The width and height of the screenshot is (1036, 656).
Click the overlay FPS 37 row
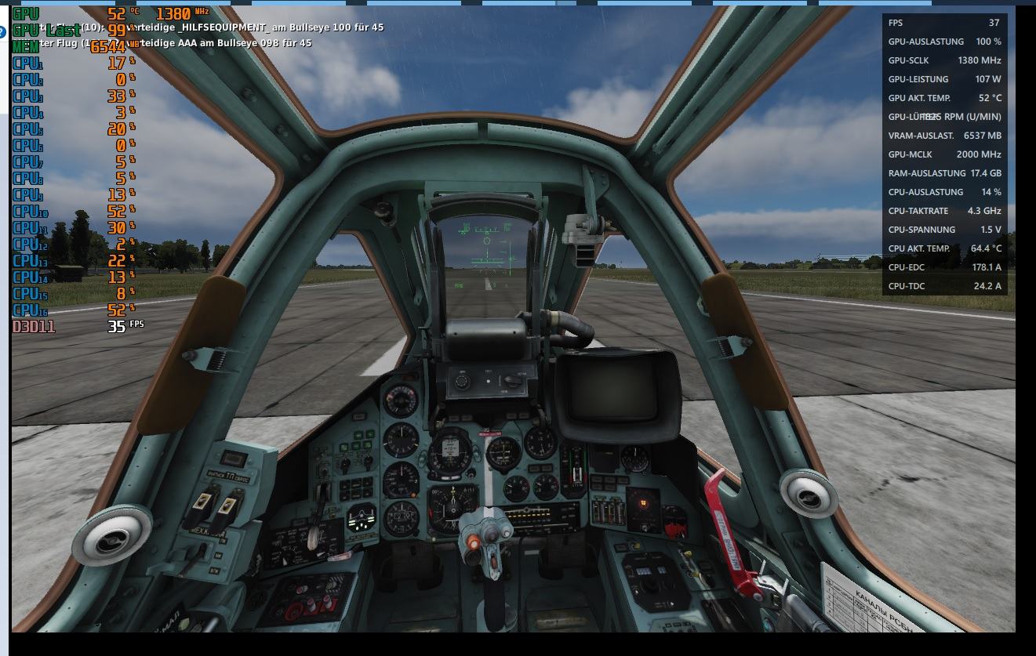(944, 23)
